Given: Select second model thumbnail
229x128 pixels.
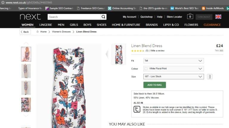Looking at the screenshot, I should tap(26, 71).
